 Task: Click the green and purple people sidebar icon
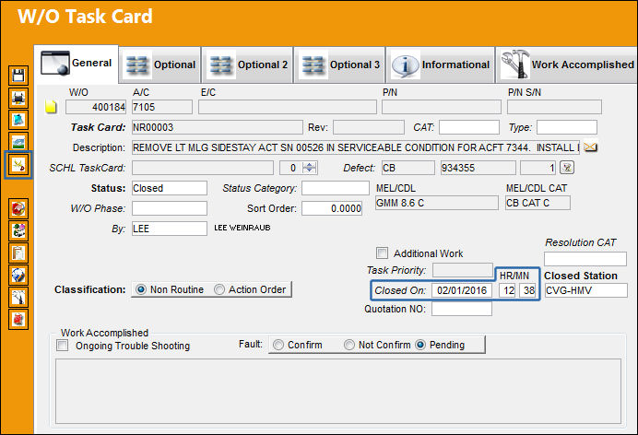pos(18,230)
